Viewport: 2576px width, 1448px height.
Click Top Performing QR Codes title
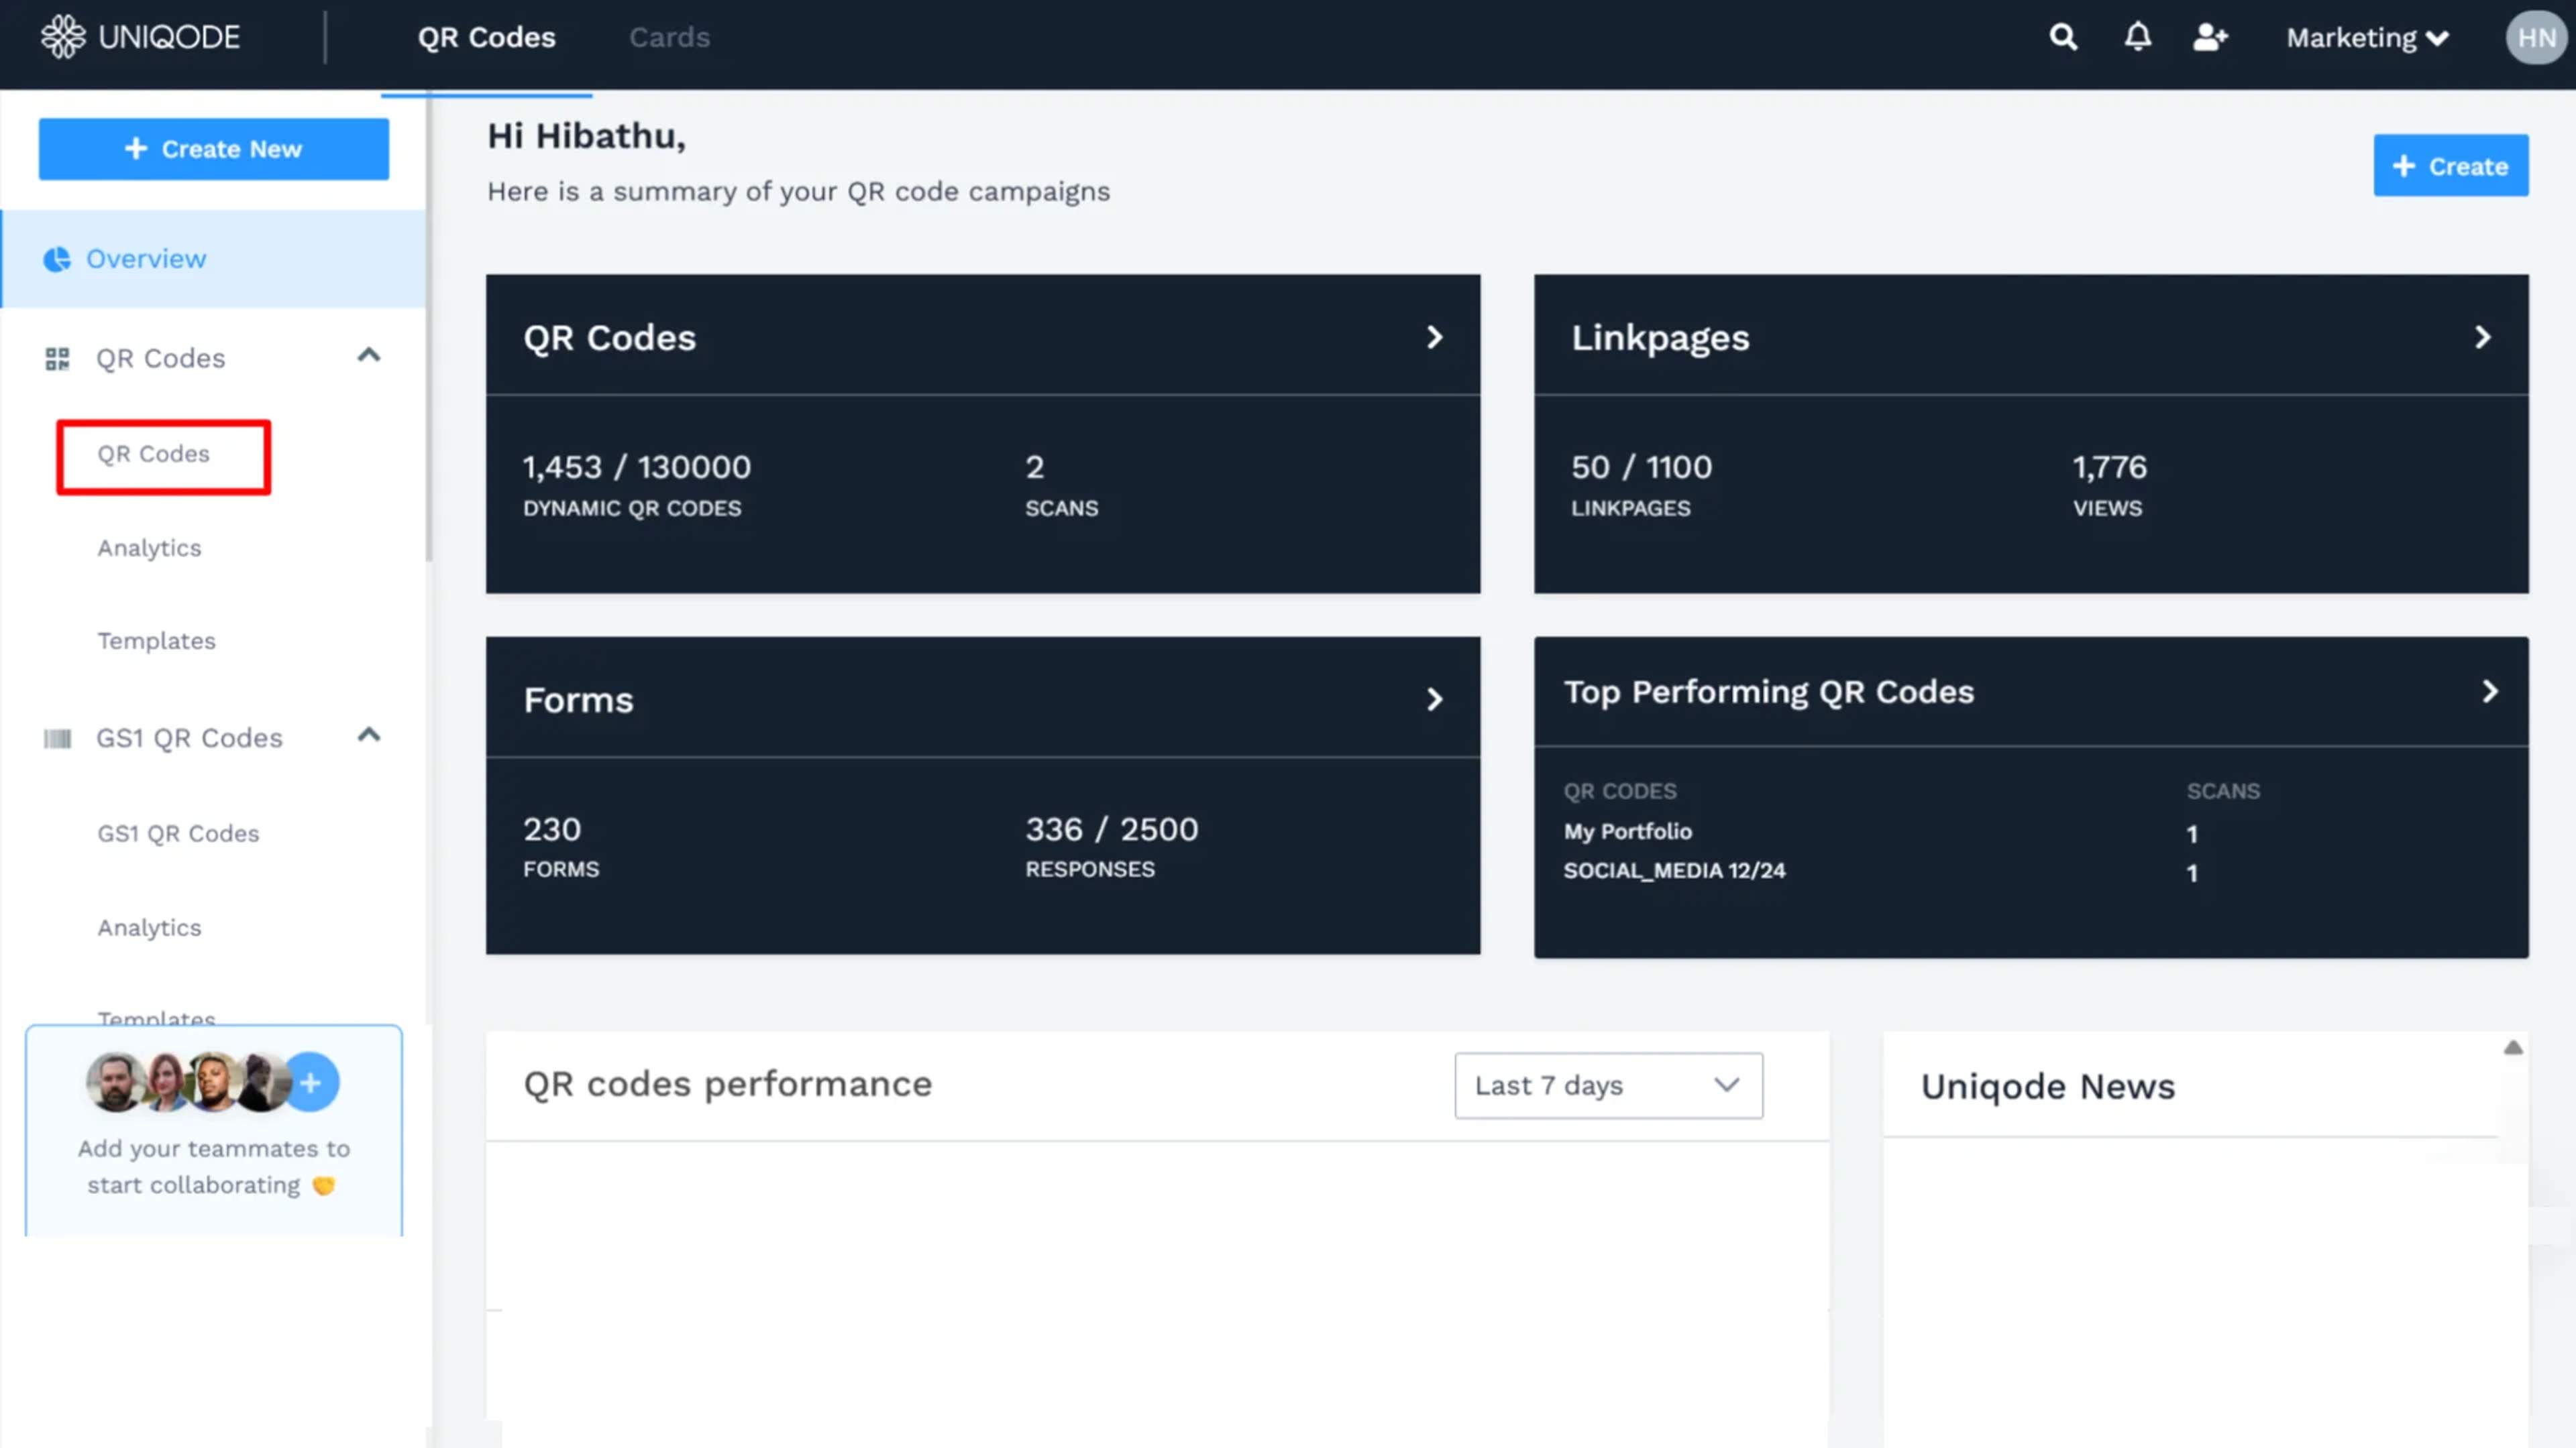tap(1769, 692)
